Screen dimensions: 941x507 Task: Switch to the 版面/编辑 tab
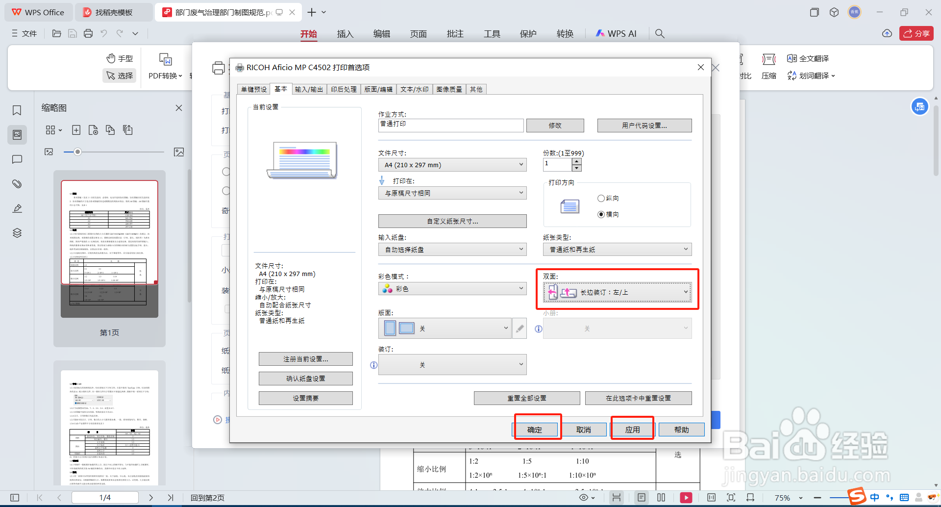378,89
